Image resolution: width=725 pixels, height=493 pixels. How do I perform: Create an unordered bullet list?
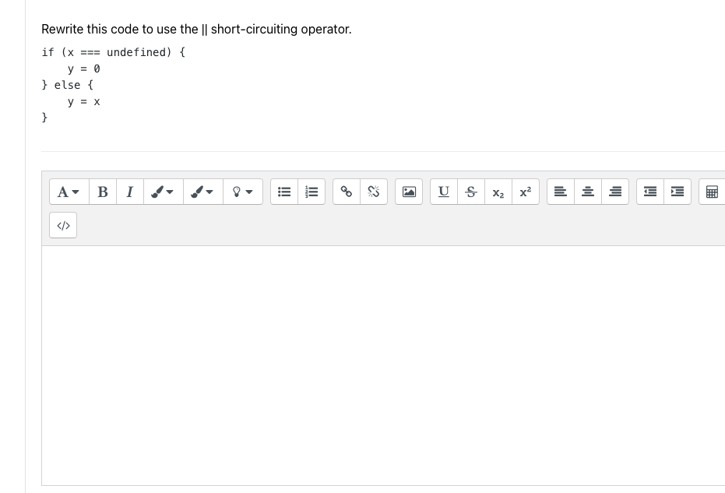[284, 192]
